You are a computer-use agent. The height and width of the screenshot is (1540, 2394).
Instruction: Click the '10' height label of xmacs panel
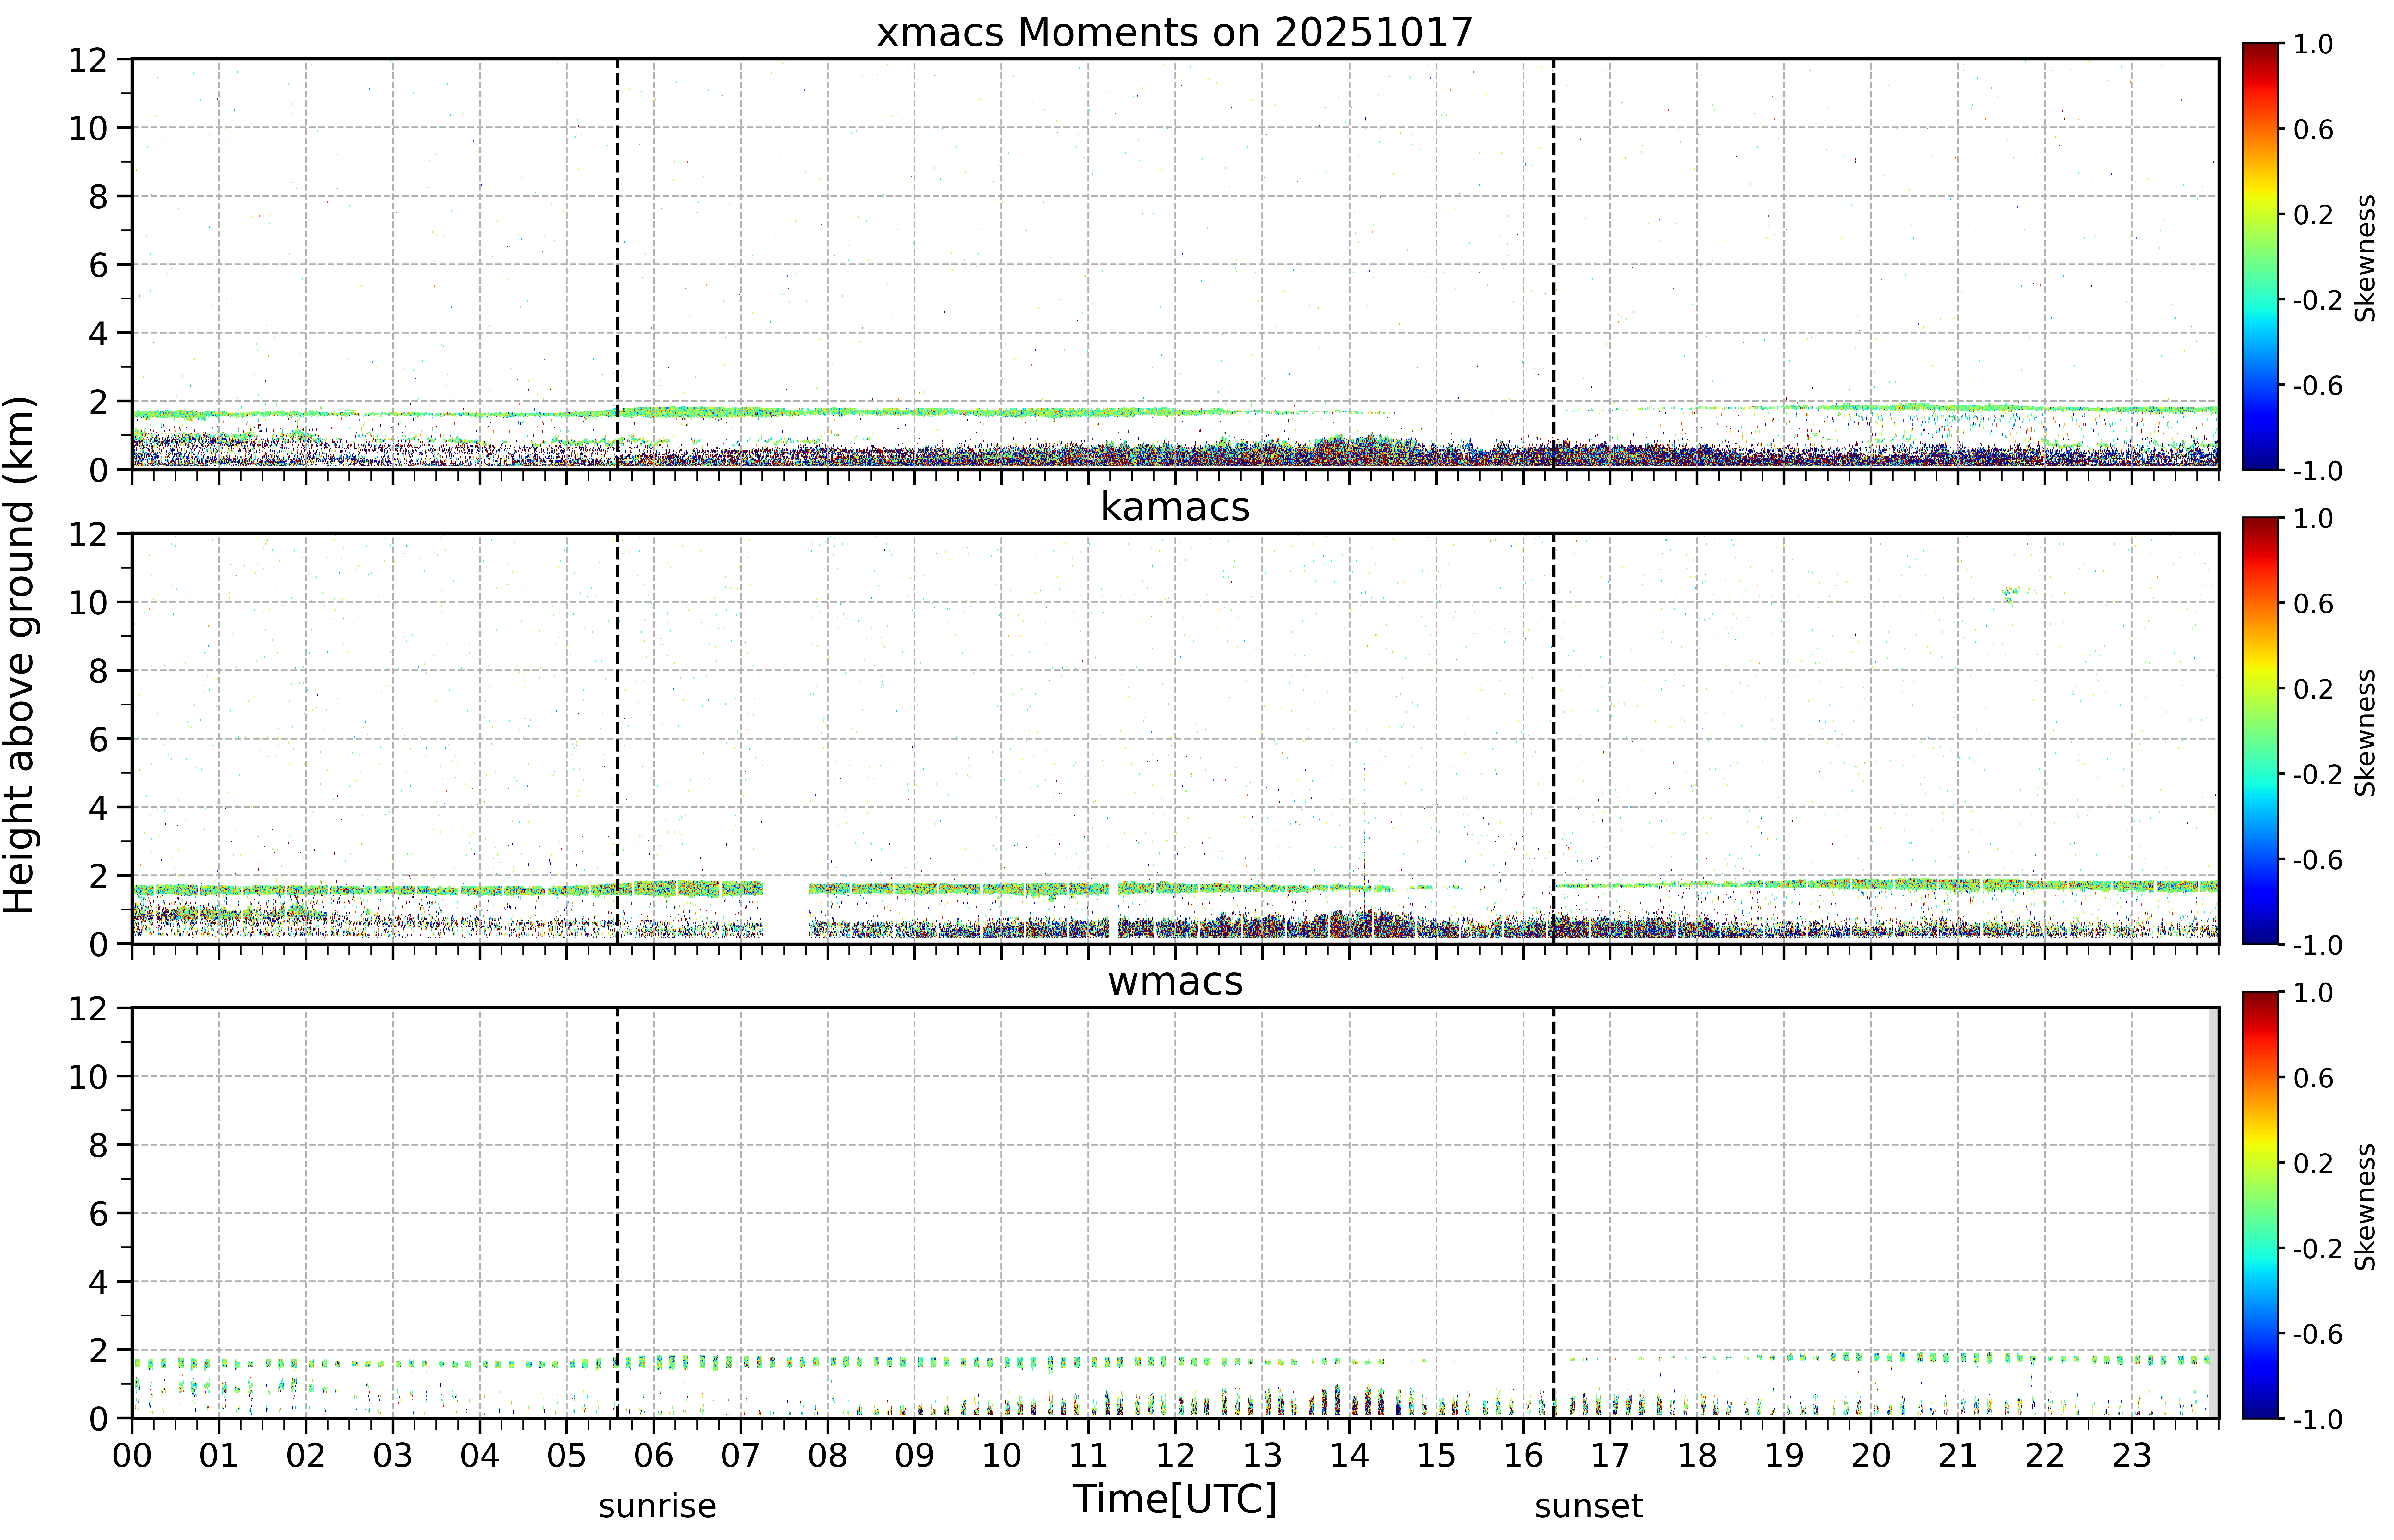pyautogui.click(x=88, y=128)
